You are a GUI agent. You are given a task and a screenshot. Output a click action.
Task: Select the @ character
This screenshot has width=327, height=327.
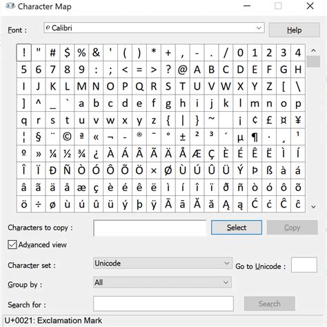pos(182,70)
